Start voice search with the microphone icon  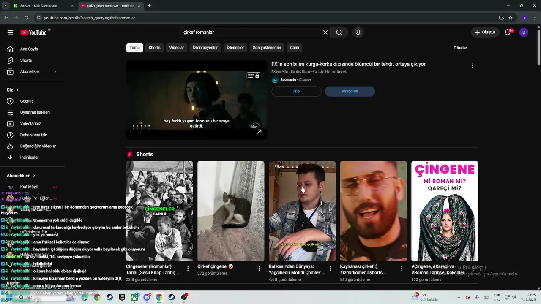tap(358, 33)
